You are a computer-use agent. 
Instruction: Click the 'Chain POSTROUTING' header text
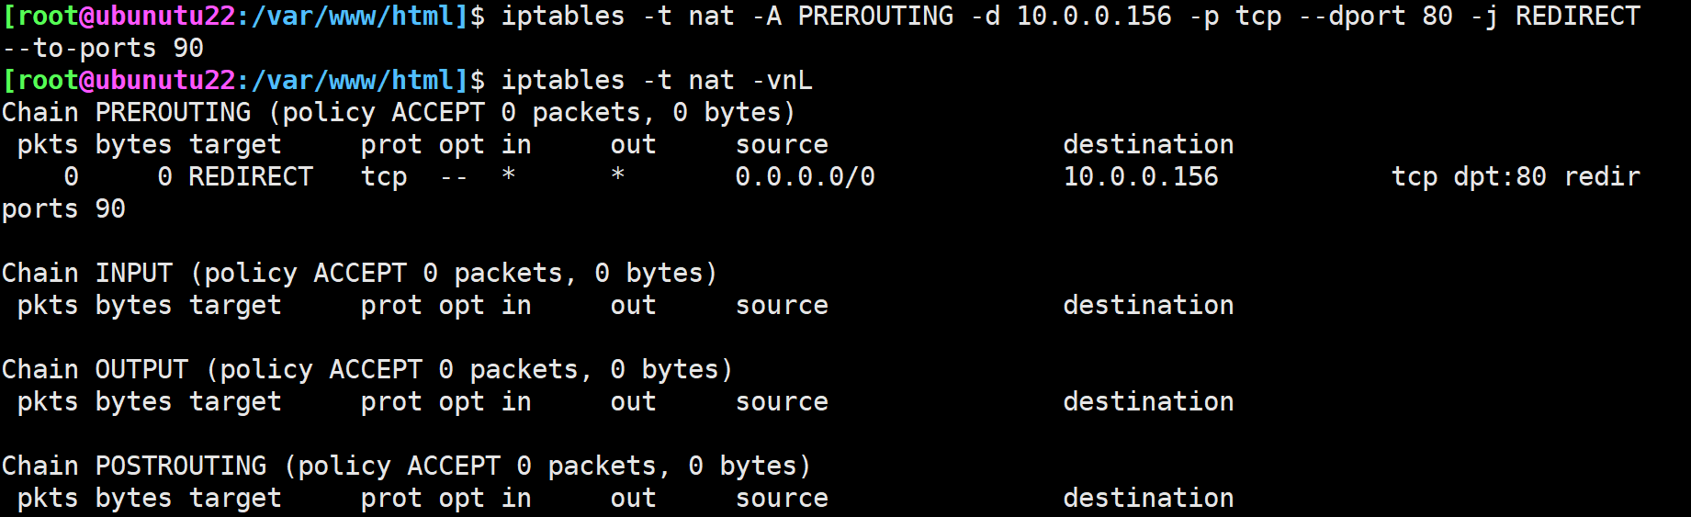pos(134,466)
